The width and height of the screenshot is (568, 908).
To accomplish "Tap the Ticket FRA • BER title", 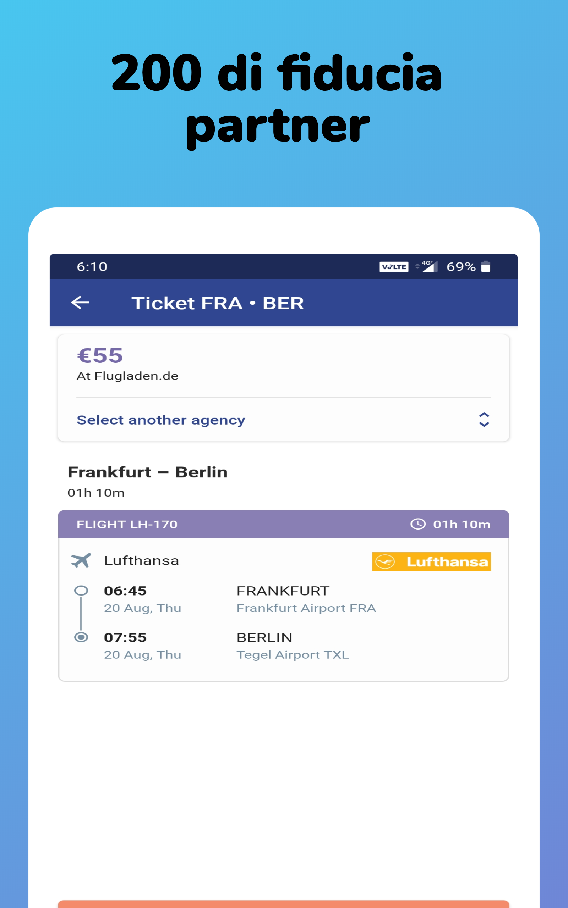I will pos(218,303).
